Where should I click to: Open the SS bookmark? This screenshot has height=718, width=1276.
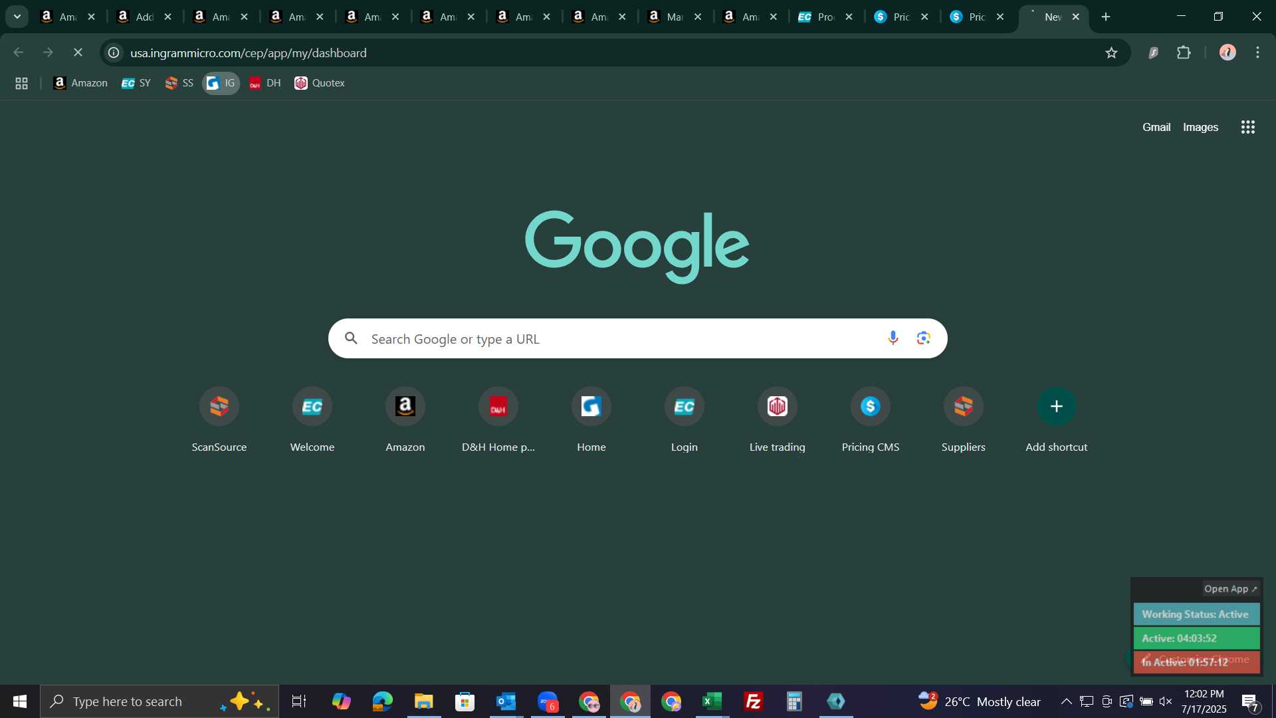click(x=179, y=83)
